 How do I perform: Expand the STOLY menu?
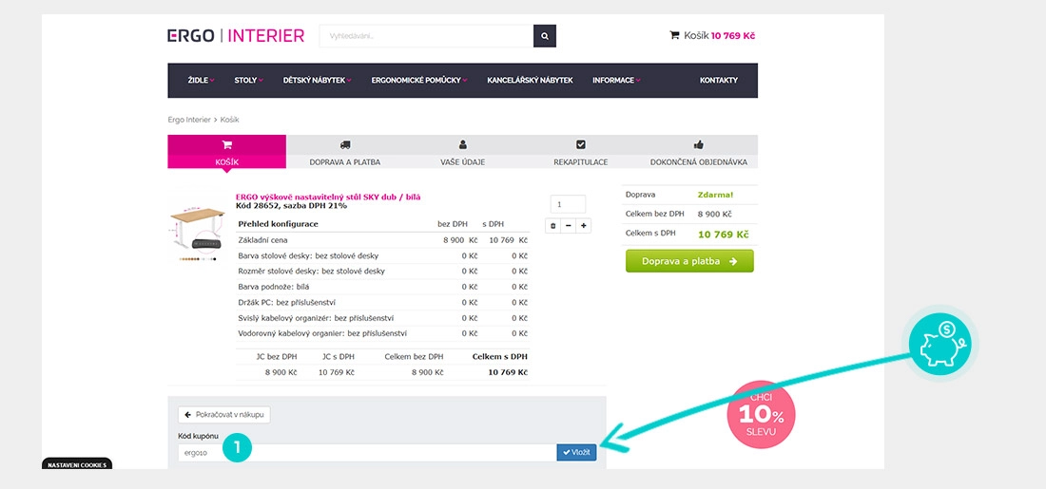tap(249, 80)
